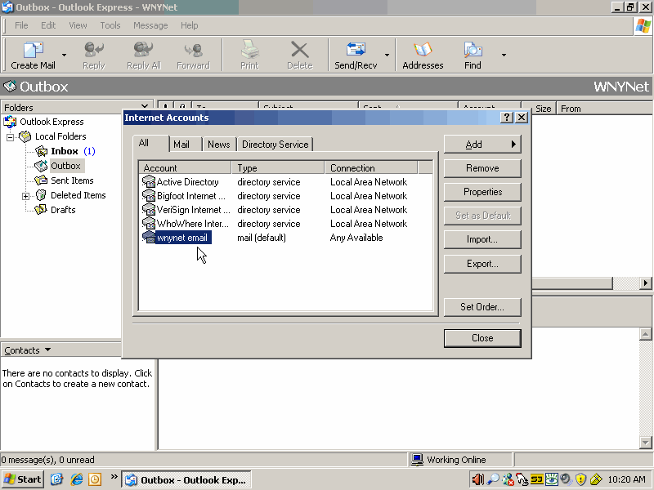
Task: Open the Create Mail stationery dropdown arrow
Action: click(64, 55)
